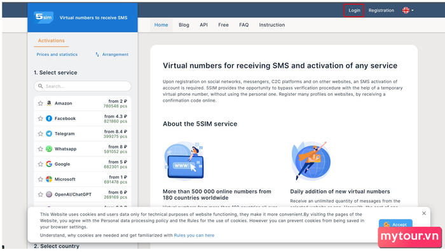Open the language flag selector
Image resolution: width=445 pixels, height=252 pixels.
pos(408,11)
